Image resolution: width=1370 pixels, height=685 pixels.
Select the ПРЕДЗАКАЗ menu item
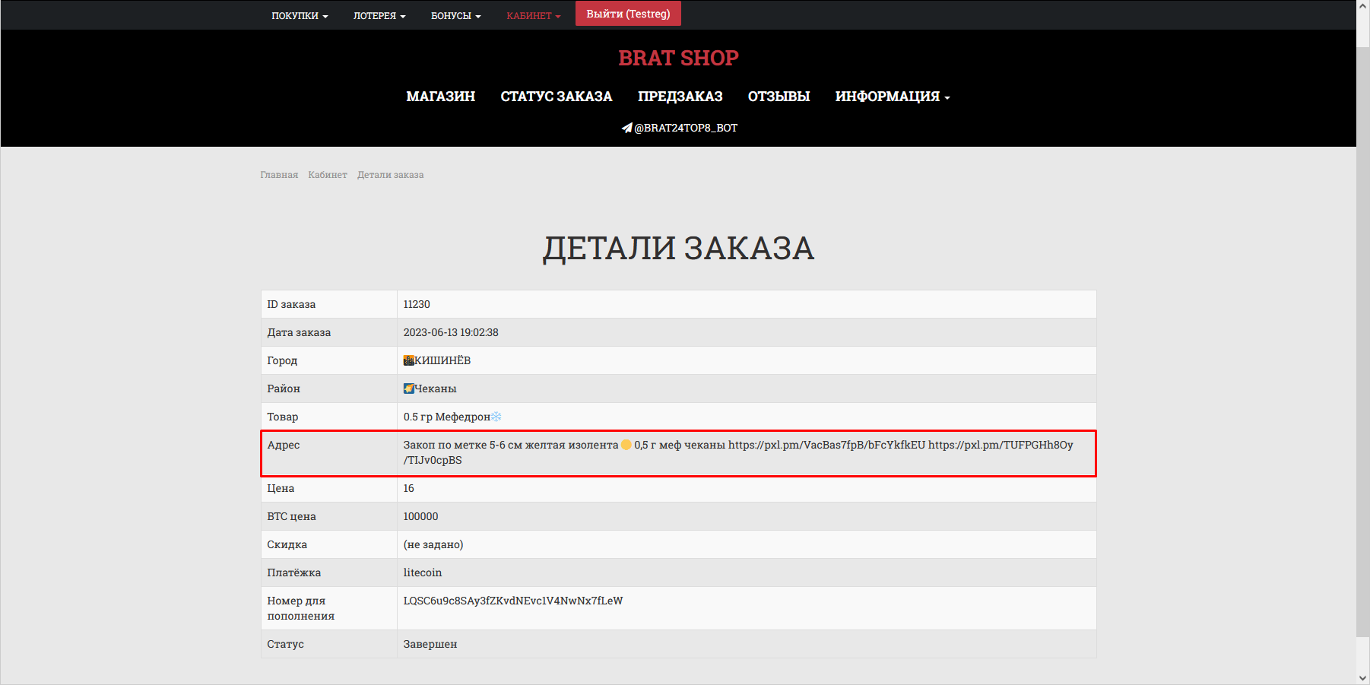pyautogui.click(x=680, y=97)
